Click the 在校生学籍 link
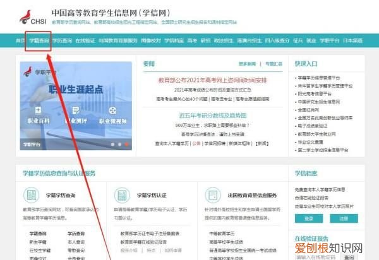This screenshot has width=379, height=260. click(x=40, y=251)
